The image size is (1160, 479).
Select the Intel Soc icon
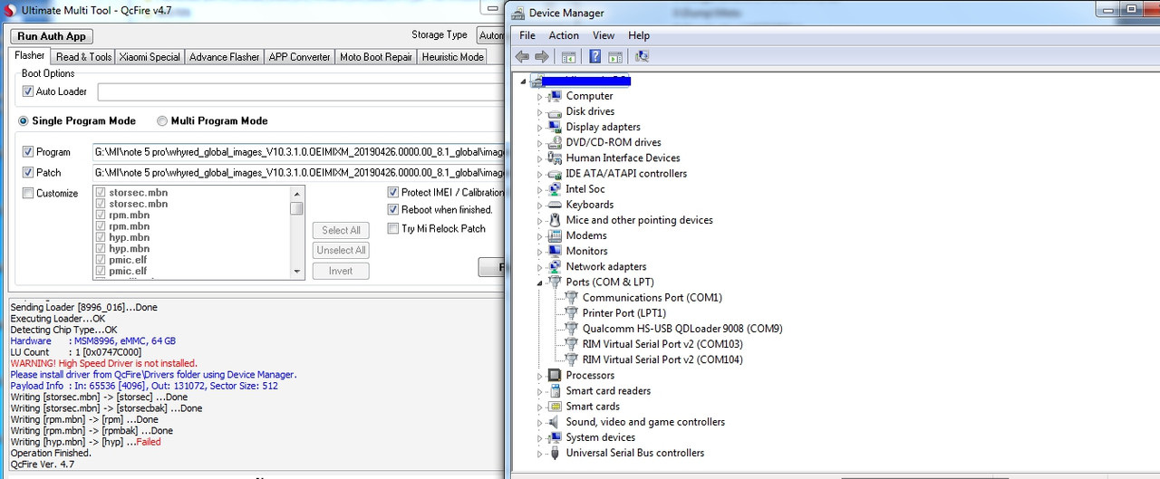(x=555, y=188)
